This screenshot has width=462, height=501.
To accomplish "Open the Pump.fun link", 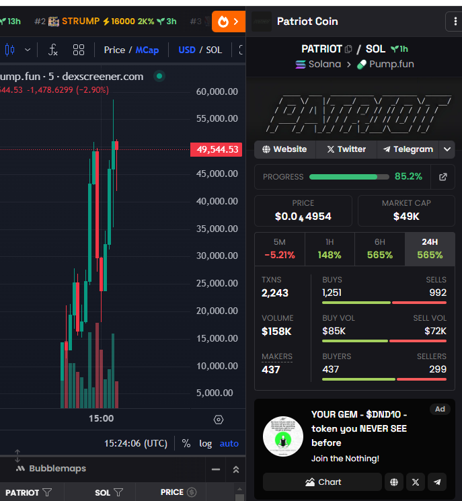I will (385, 65).
